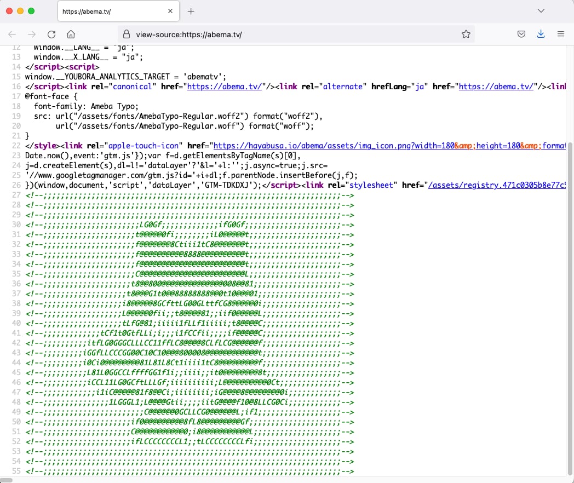Go forward to the next page
Screen dimensions: 574x483
(32, 34)
